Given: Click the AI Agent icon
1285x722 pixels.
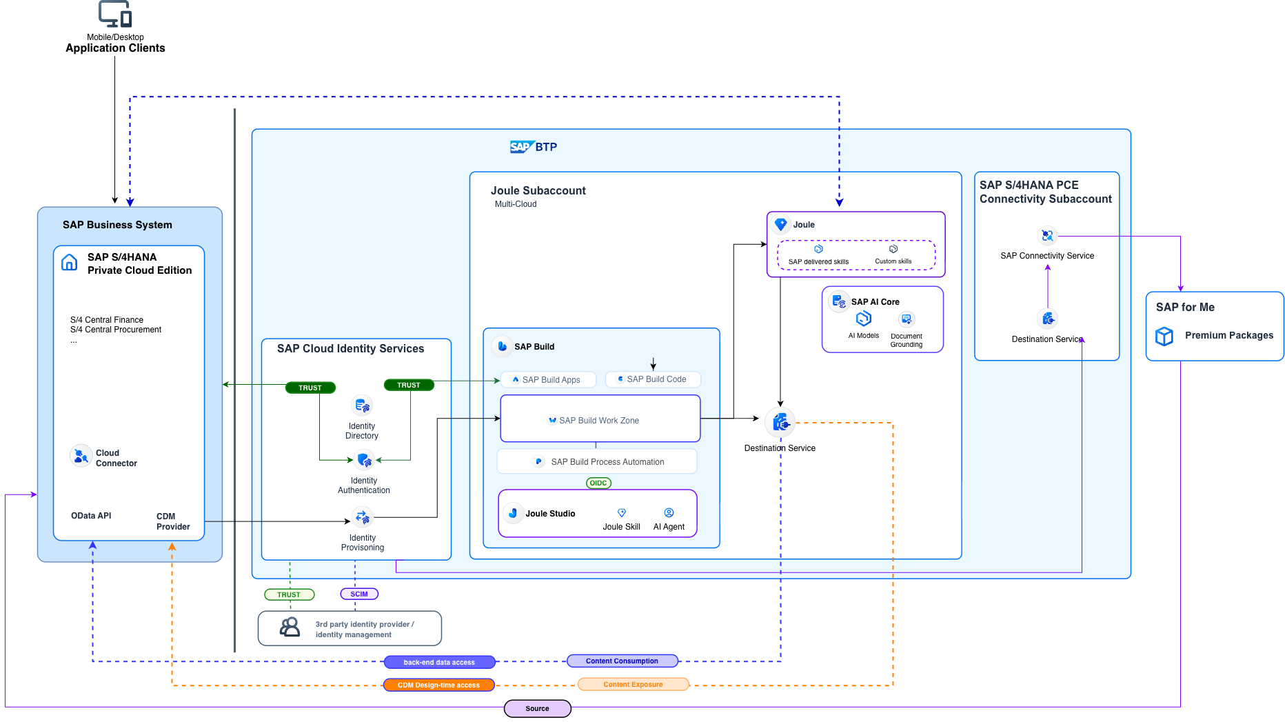Looking at the screenshot, I should click(669, 513).
